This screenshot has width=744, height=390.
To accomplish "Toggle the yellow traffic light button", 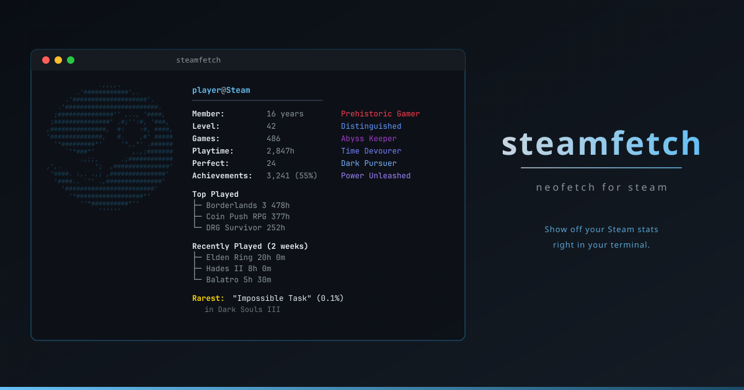I will pos(58,60).
